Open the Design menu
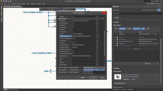 pos(23,4)
